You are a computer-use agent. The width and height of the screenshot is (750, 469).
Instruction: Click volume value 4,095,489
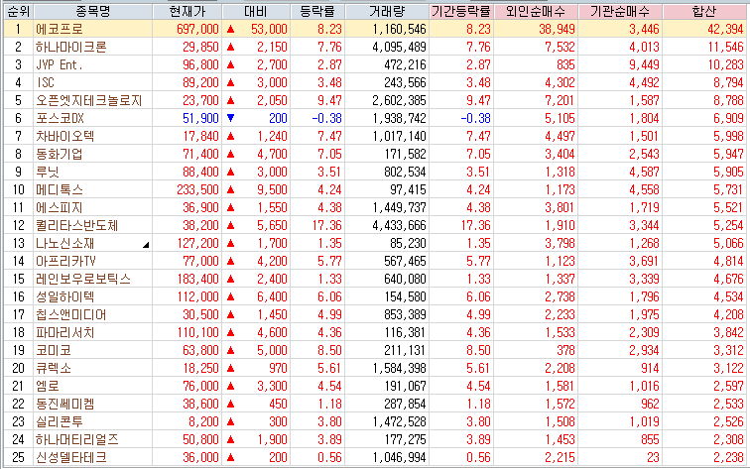coord(399,47)
